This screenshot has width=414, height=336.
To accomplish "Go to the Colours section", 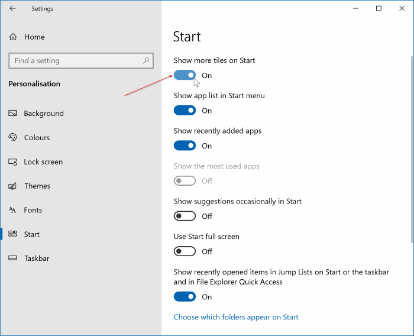I will click(x=37, y=138).
